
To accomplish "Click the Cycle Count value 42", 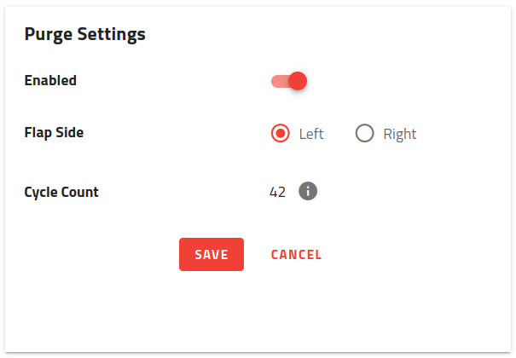I will (x=277, y=192).
